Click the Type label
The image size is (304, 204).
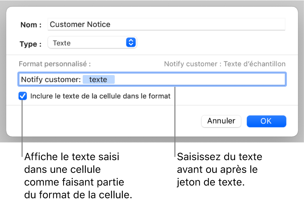(30, 44)
